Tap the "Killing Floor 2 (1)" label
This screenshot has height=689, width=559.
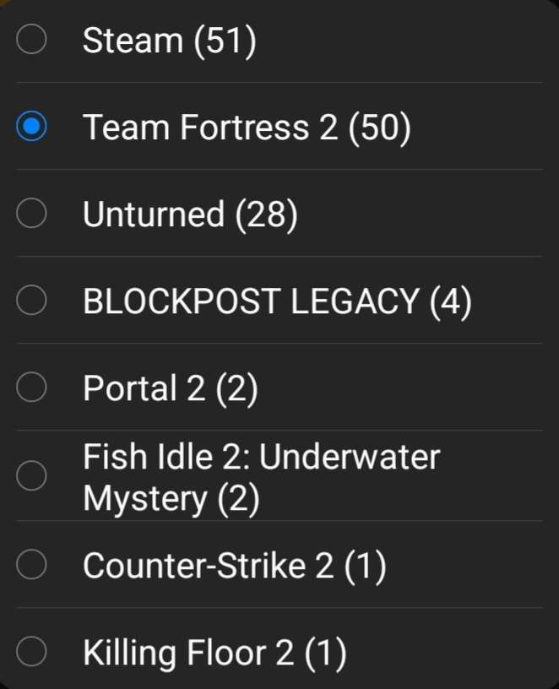pyautogui.click(x=214, y=653)
